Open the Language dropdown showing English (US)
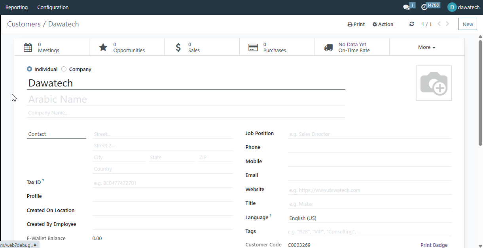Screen dimensions: 483x248 click(x=370, y=218)
